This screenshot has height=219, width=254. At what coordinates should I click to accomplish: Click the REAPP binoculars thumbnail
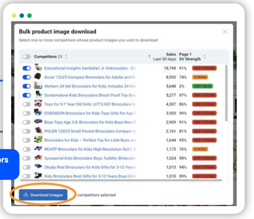click(x=38, y=149)
